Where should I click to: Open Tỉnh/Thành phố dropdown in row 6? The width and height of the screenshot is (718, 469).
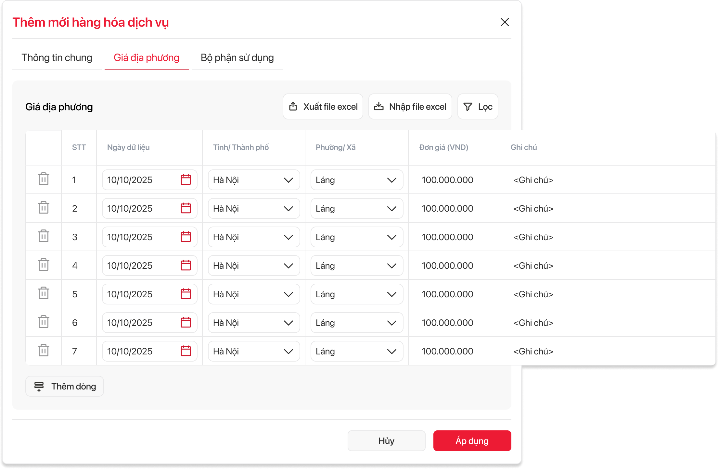tap(254, 323)
